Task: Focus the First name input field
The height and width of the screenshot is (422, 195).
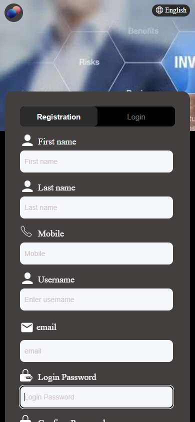Action: [x=96, y=161]
